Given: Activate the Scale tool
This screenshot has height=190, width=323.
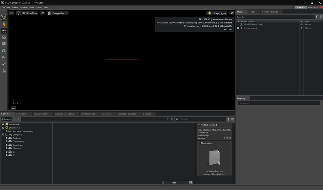Looking at the screenshot, I should pos(4,44).
